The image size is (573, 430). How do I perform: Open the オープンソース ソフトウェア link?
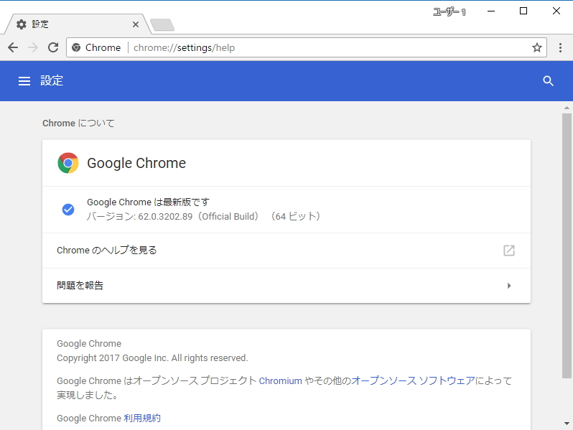(x=413, y=380)
